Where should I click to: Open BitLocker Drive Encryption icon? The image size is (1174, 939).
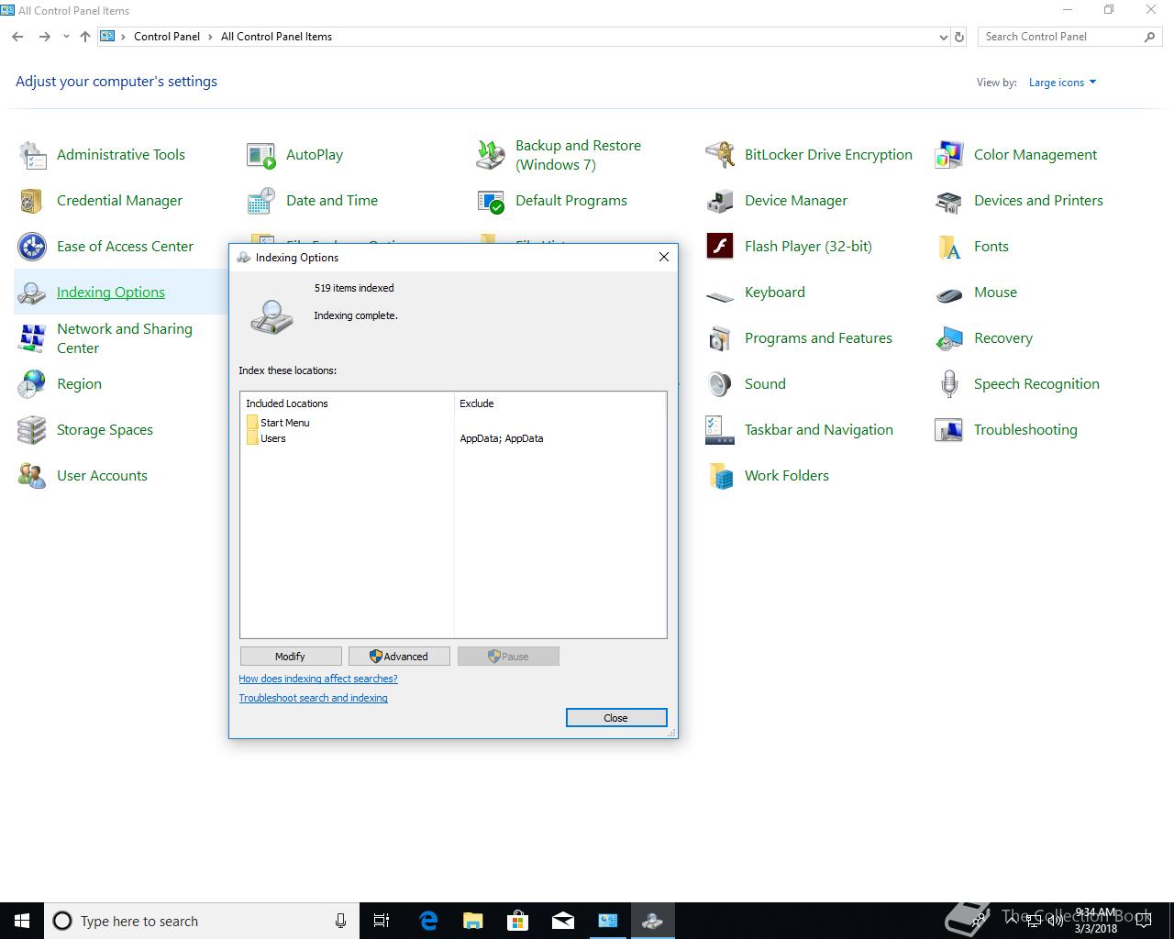point(720,155)
